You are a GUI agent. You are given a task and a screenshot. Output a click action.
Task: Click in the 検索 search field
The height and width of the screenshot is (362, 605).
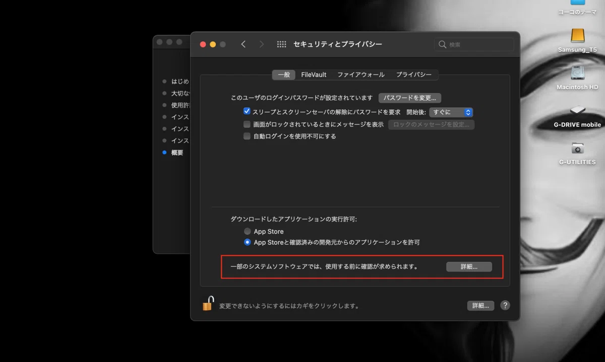(474, 44)
